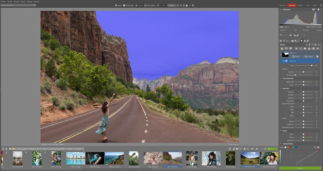Select the red channel for the tone curve

[290, 147]
